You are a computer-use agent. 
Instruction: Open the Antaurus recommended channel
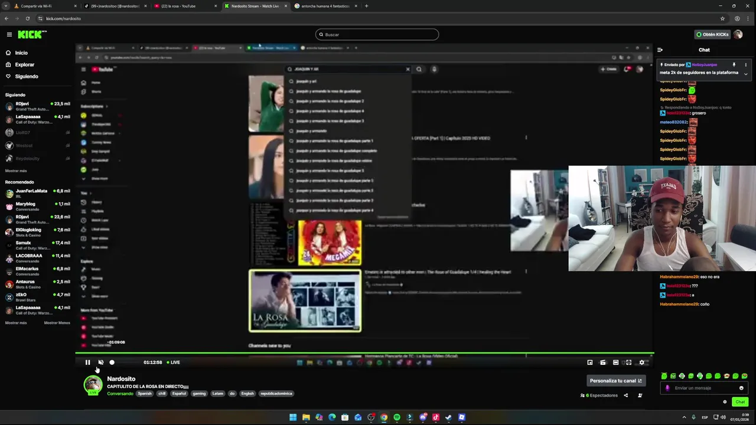click(37, 284)
